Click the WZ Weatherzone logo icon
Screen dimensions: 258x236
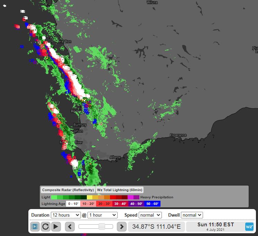click(249, 227)
